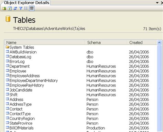Select the System Tables folder
Screen dimensions: 163x132
point(20,47)
